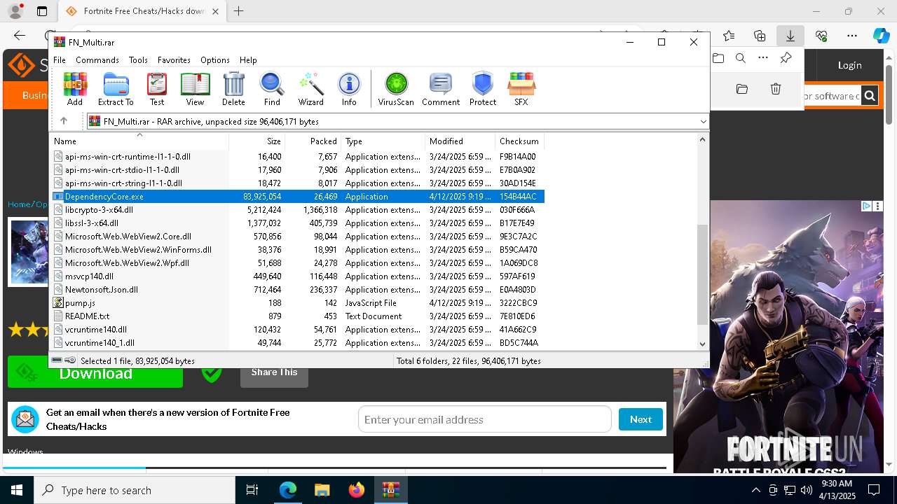Open Firefox from the taskbar
This screenshot has height=504, width=897.
[x=357, y=490]
